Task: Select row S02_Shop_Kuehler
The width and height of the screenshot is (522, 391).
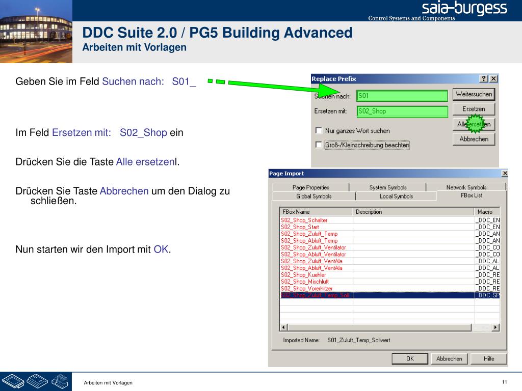Action: (x=390, y=274)
